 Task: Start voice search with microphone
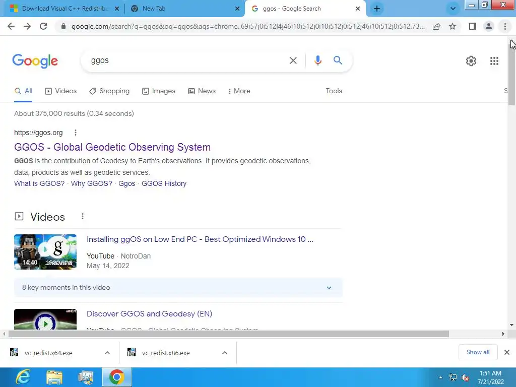pos(317,60)
